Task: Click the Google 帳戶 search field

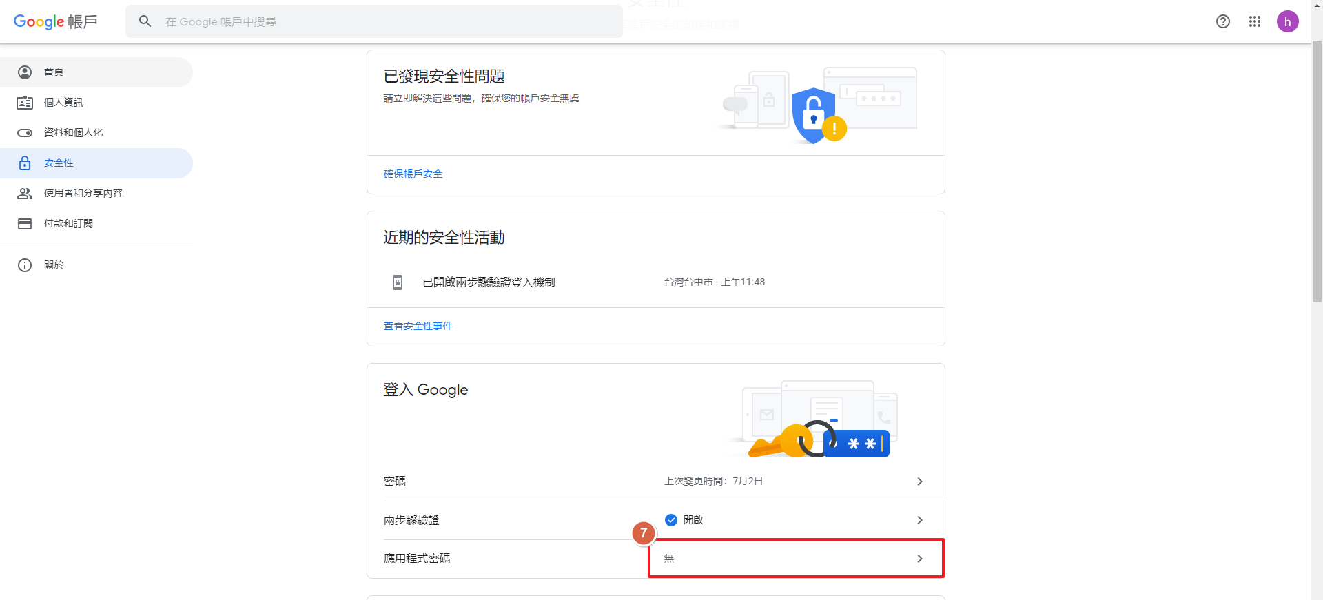Action: pyautogui.click(x=386, y=21)
